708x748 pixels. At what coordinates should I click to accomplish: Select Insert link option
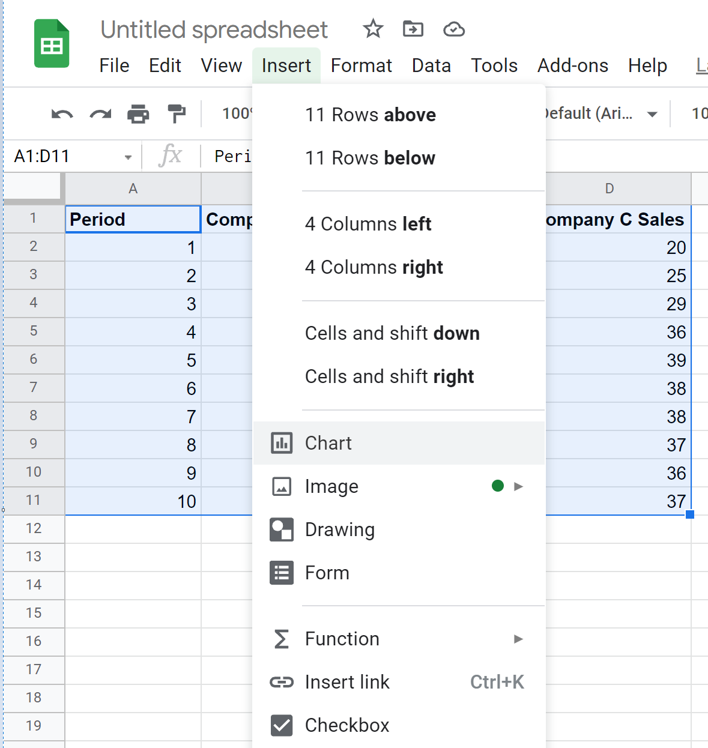click(x=347, y=682)
